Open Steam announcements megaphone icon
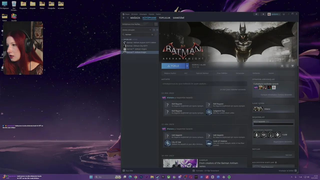The width and height of the screenshot is (320, 180). coord(256,14)
